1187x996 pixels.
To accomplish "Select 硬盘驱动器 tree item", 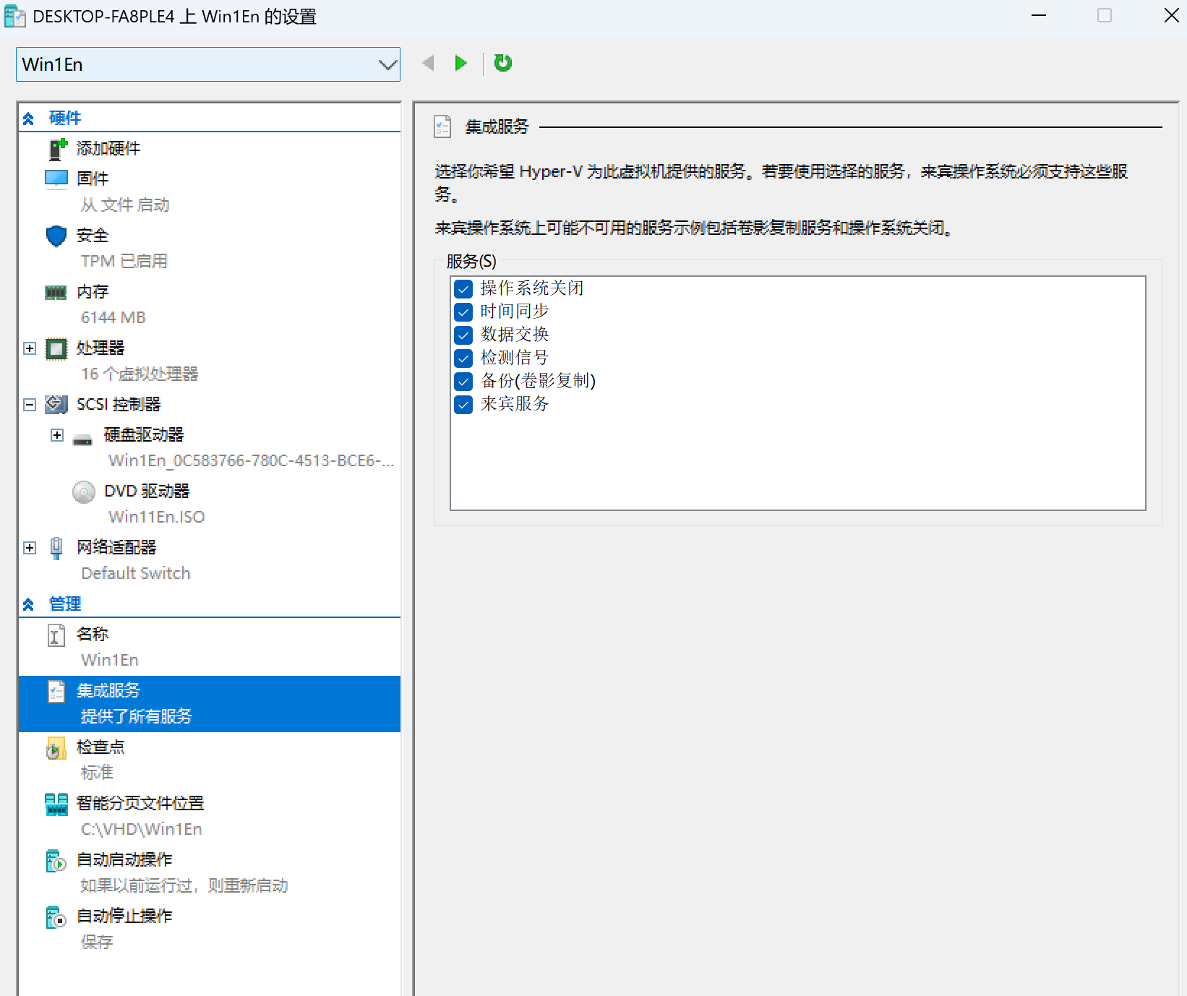I will point(144,435).
